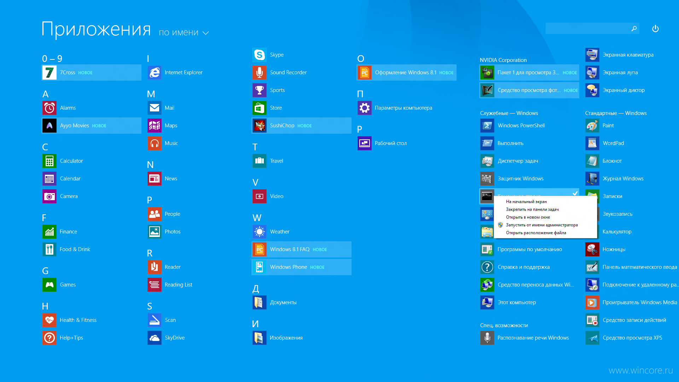Image resolution: width=679 pixels, height=382 pixels.
Task: Open the Camera app icon
Action: pos(50,196)
